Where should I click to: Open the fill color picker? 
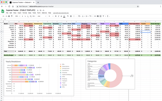(68, 16)
